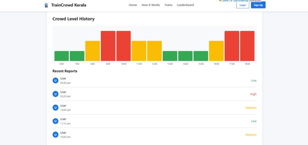This screenshot has width=308, height=145.
Task: Click the Login button
Action: (243, 5)
